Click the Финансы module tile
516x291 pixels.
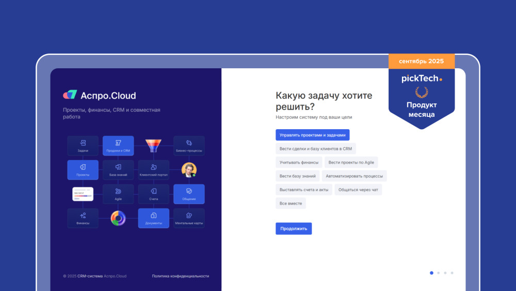coord(83,218)
